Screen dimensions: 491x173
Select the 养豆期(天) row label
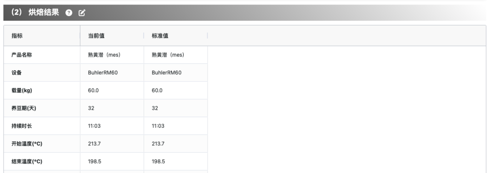[24, 108]
